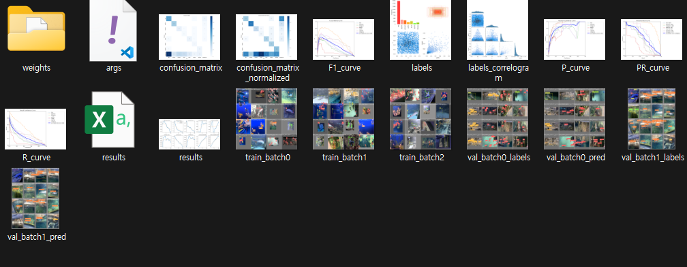687x267 pixels.
Task: Select the val_batch0_labels image thumbnail
Action: pos(498,119)
